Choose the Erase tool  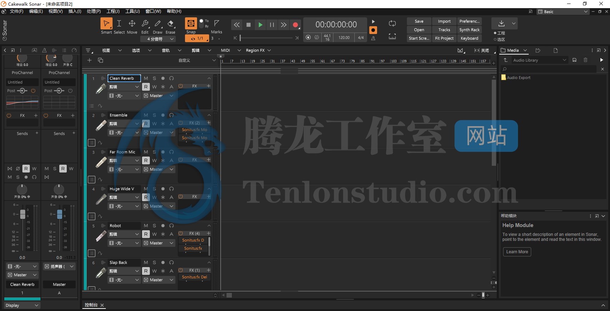coord(170,24)
